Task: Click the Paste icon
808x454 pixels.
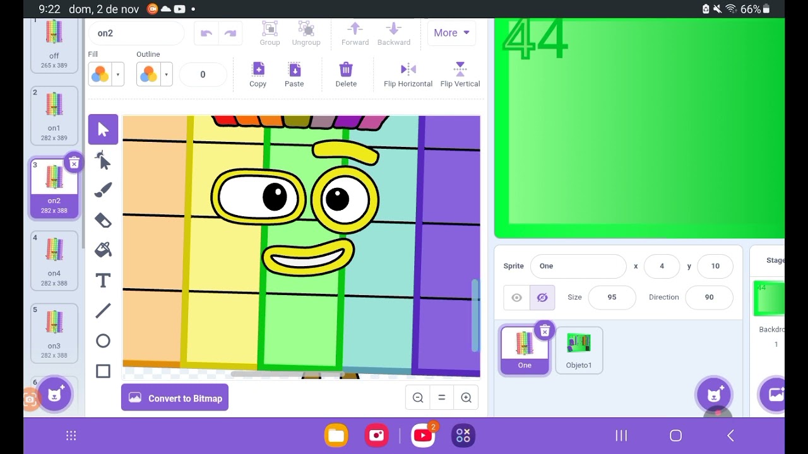Action: 294,69
